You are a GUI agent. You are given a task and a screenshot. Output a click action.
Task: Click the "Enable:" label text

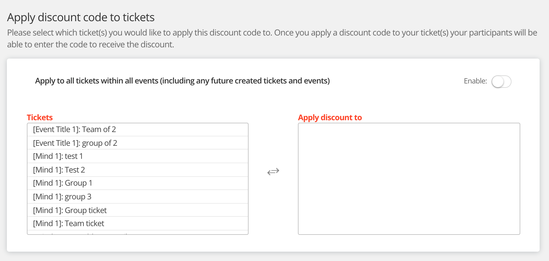tap(475, 81)
